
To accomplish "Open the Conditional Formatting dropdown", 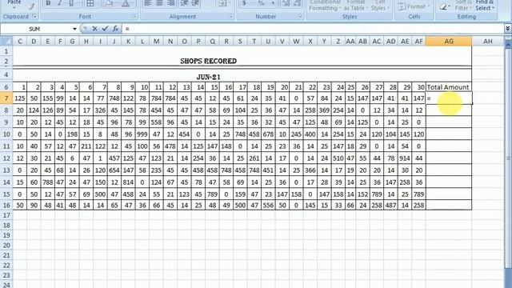I will click(325, 6).
